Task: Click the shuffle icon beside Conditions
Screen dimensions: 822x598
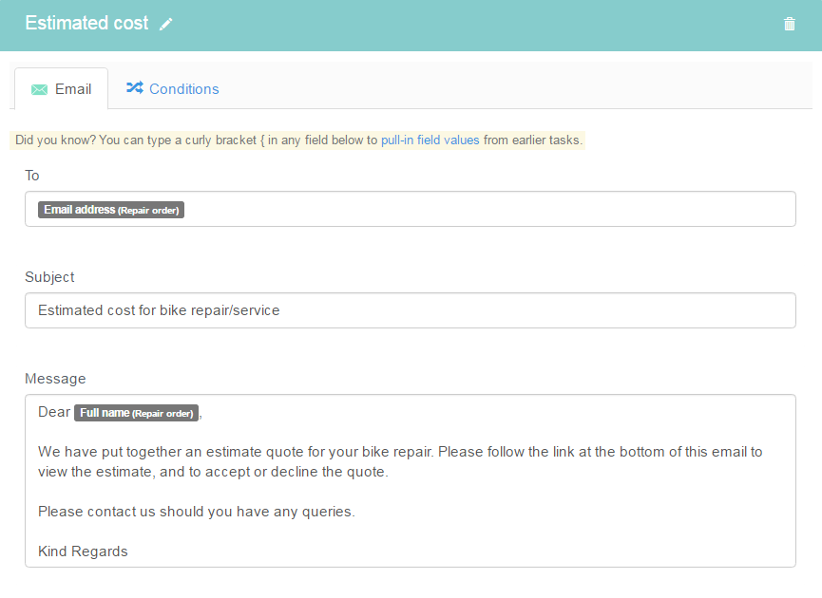Action: click(135, 88)
